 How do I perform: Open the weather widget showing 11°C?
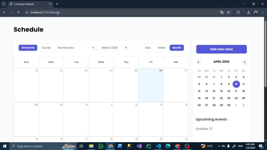(x=207, y=146)
